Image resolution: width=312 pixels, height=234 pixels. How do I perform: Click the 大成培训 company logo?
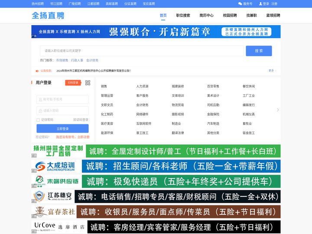point(55,166)
